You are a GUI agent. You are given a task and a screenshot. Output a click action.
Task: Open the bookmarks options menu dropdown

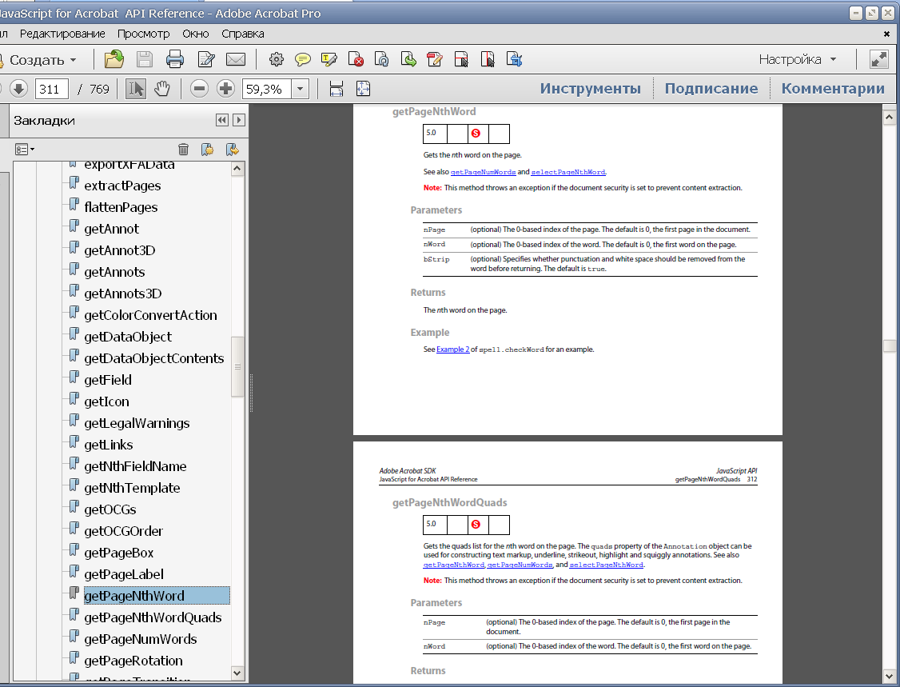pos(25,150)
